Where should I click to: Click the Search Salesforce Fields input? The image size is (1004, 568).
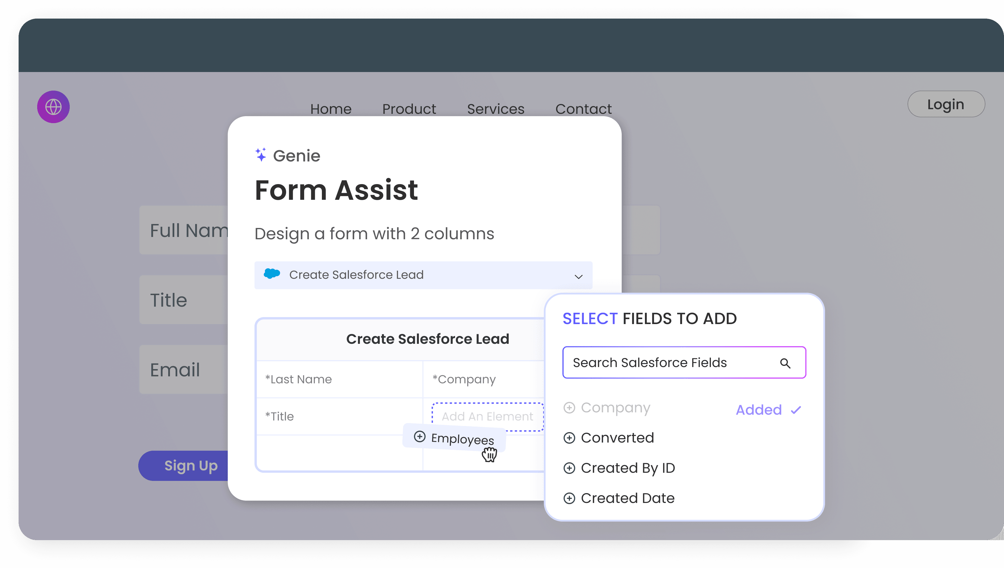pyautogui.click(x=684, y=363)
